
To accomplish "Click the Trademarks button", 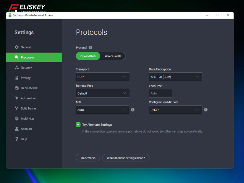I will (x=88, y=158).
